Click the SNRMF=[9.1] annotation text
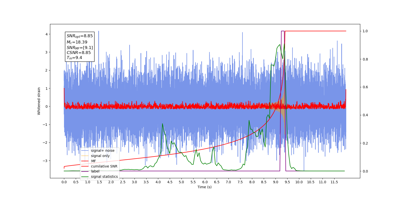This screenshot has width=400, height=200. 80,47
